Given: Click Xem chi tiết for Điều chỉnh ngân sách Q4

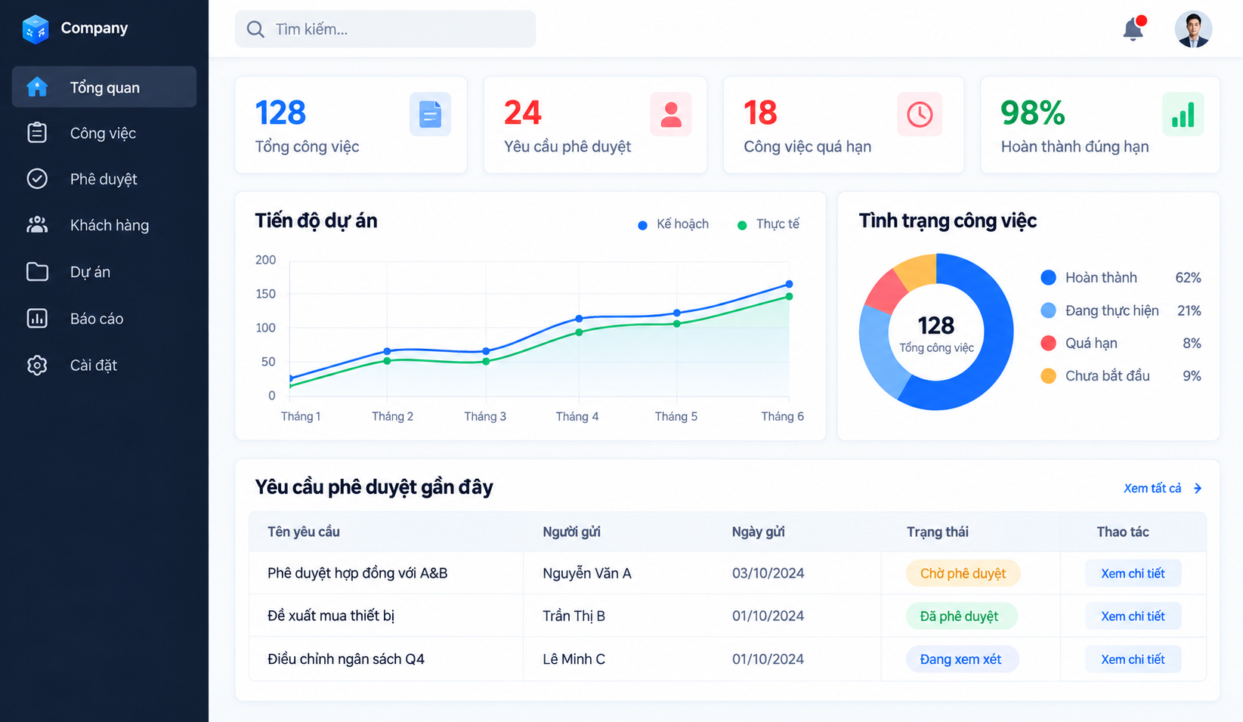Looking at the screenshot, I should (x=1133, y=659).
